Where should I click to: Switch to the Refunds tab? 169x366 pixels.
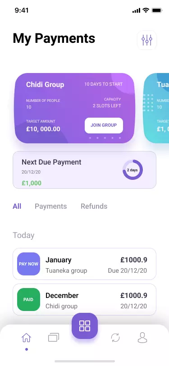tap(94, 206)
